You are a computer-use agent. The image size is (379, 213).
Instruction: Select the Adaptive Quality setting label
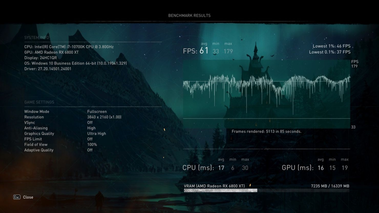click(x=39, y=150)
